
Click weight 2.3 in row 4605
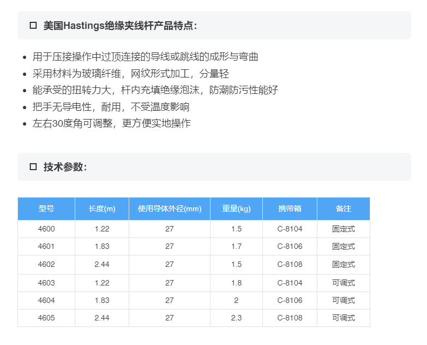pos(236,318)
